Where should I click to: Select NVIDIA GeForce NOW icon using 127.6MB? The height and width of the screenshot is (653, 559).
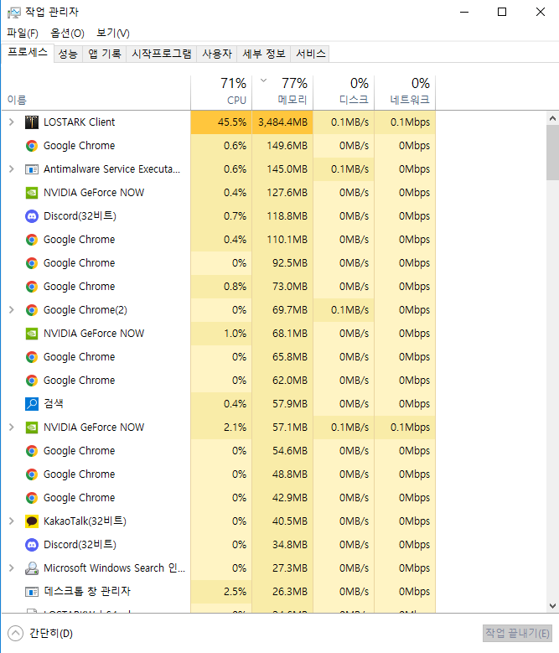click(x=32, y=193)
